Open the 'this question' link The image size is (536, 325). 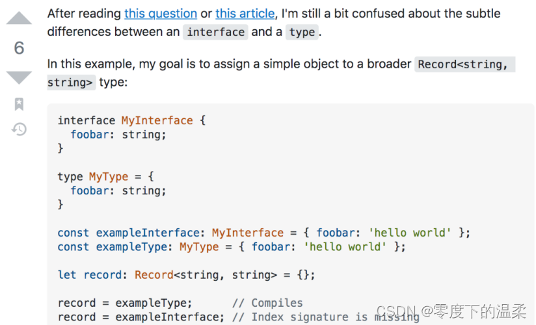(161, 14)
